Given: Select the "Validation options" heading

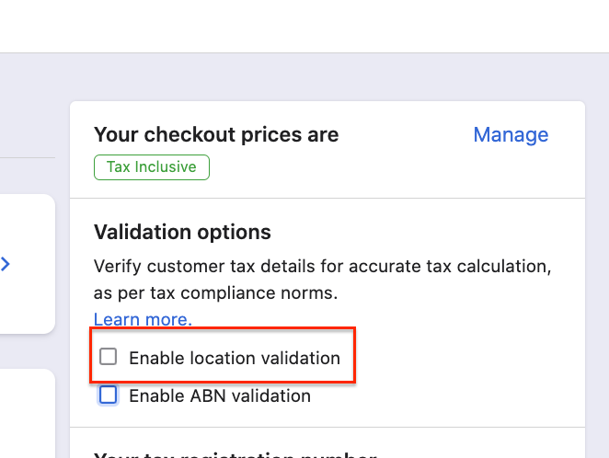Looking at the screenshot, I should tap(182, 232).
